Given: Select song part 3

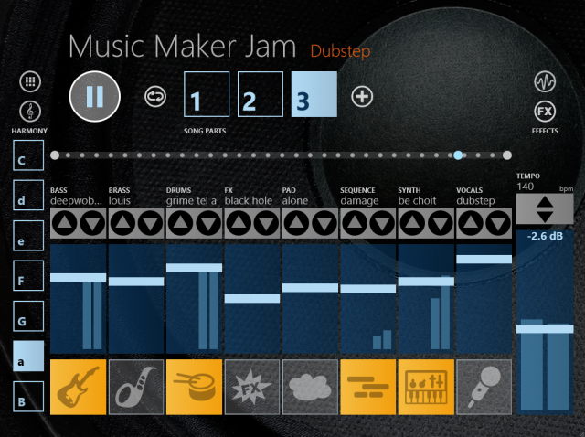Looking at the screenshot, I should 314,94.
